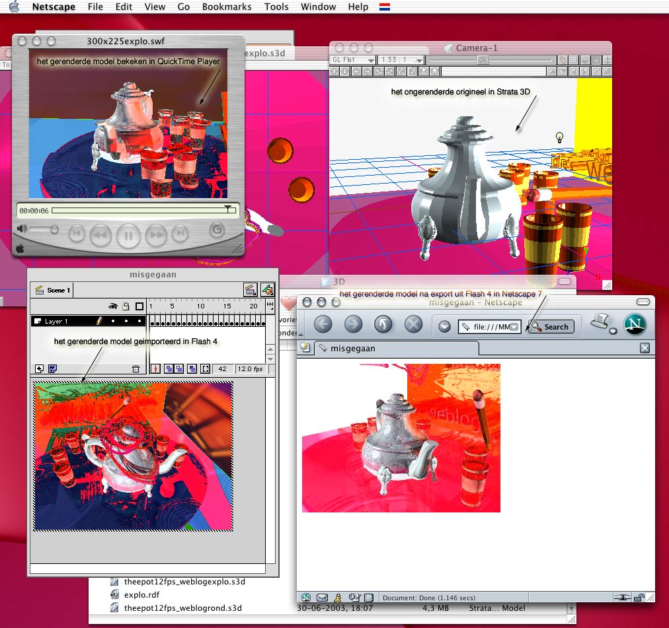Toggle show all layers as outlines

coord(139,306)
